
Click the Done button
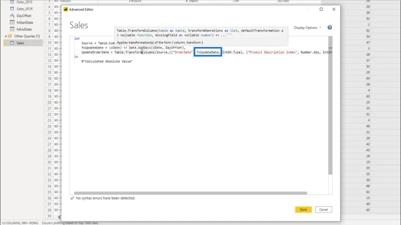(303, 209)
